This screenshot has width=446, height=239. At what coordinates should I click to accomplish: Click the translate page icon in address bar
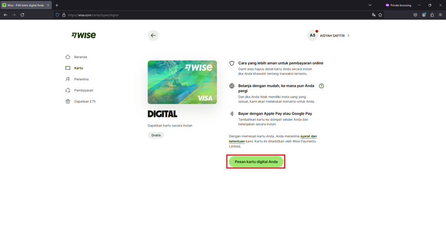pyautogui.click(x=373, y=15)
